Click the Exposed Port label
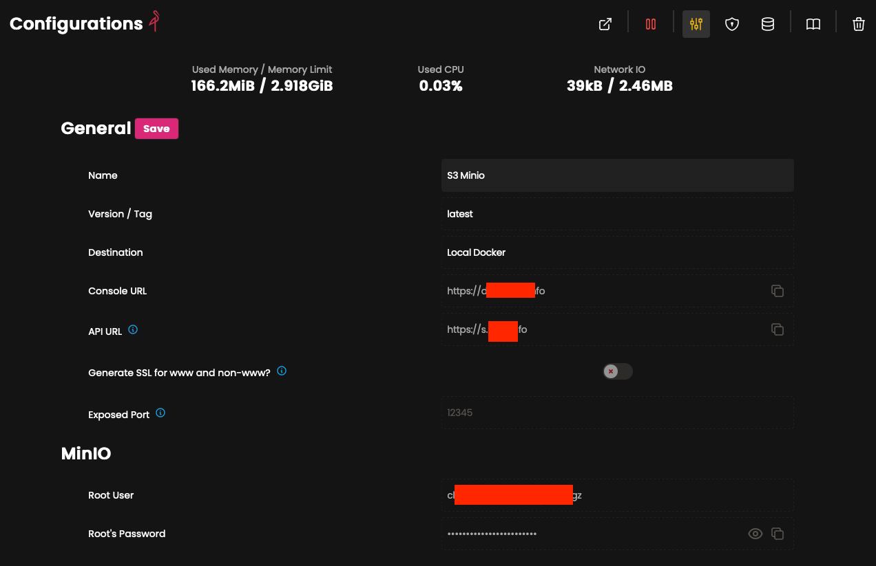Viewport: 876px width, 566px height. pos(119,415)
